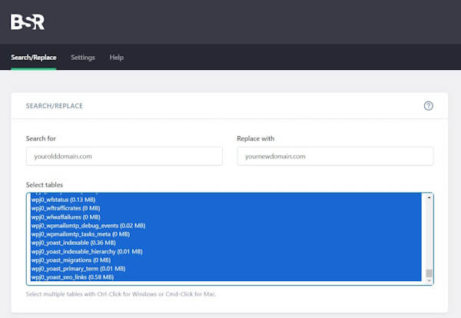Viewport: 461px width, 318px height.
Task: Select table wpj0_wfwaffailures (0 MB)
Action: pos(226,217)
